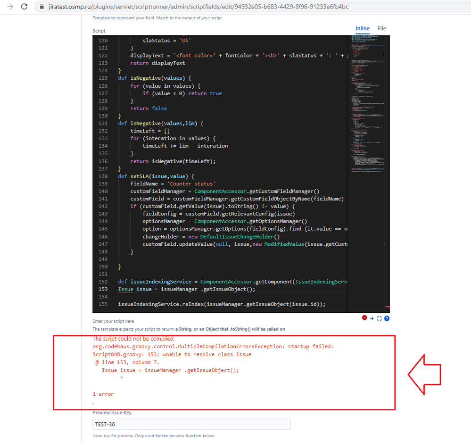This screenshot has height=442, width=471.
Task: Open script help question mark icon
Action: point(387,318)
